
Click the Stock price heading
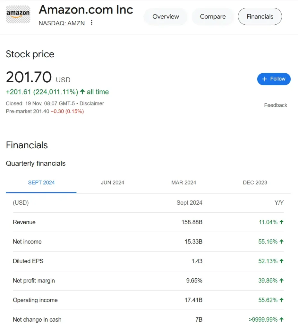coord(30,54)
